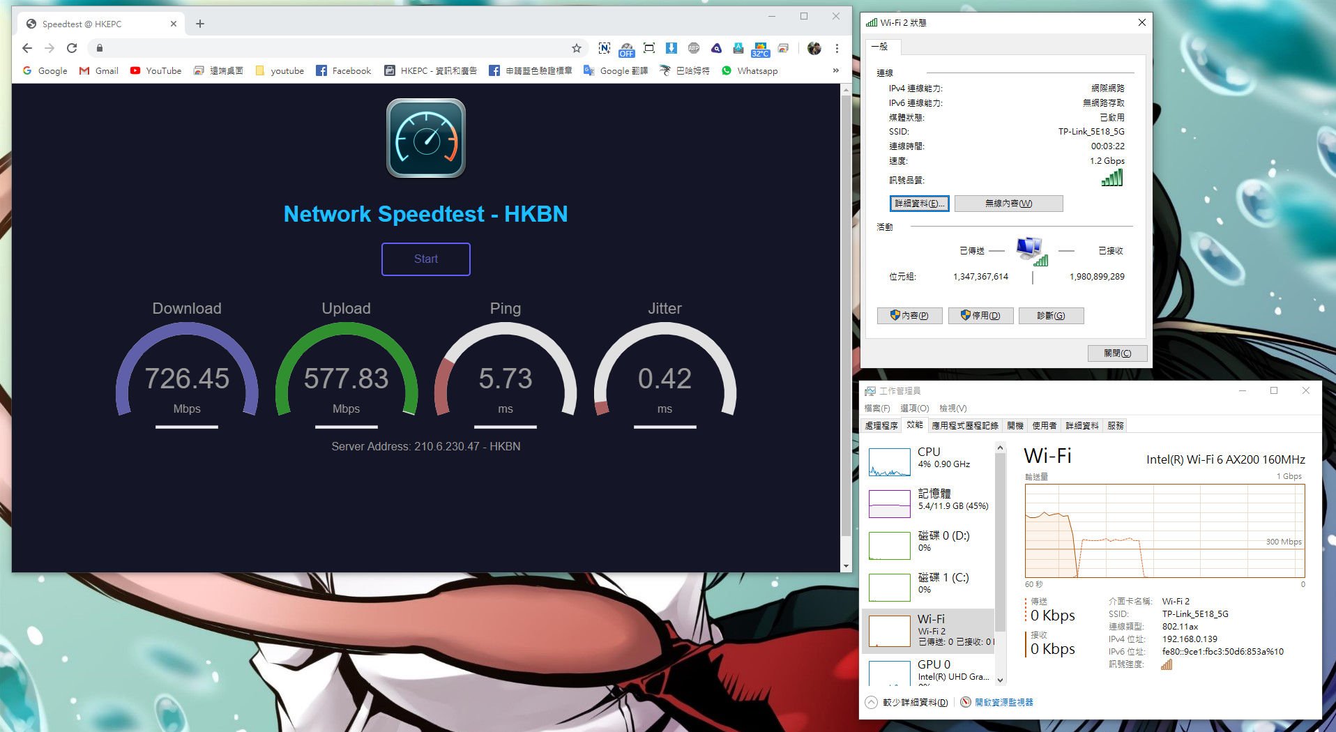Open the Google 翻譯 bookmark
1336x732 pixels.
pos(616,70)
